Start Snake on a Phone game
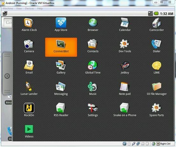 (125, 110)
